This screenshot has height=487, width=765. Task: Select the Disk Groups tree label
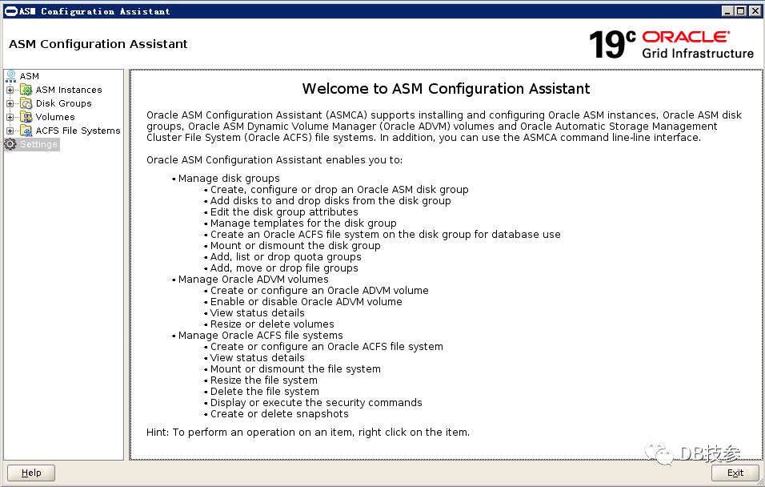pos(63,103)
